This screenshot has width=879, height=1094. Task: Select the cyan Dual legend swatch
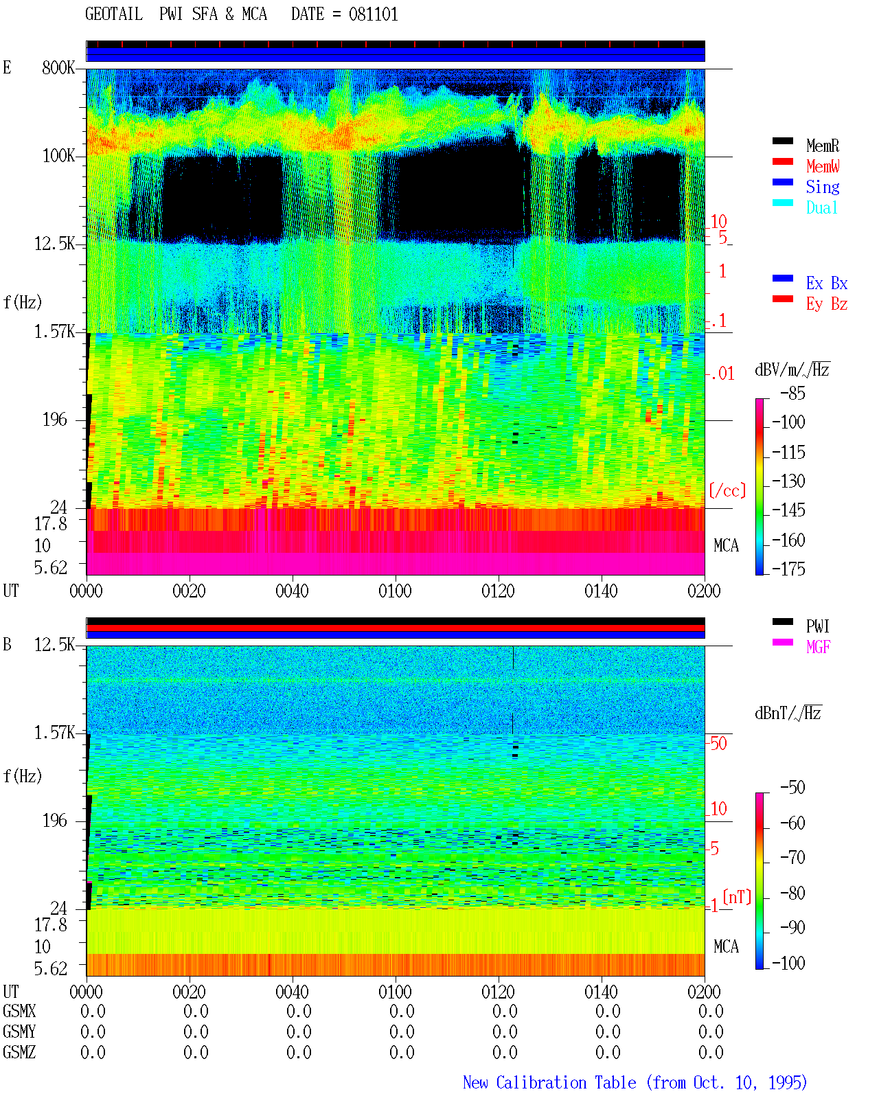tap(783, 203)
